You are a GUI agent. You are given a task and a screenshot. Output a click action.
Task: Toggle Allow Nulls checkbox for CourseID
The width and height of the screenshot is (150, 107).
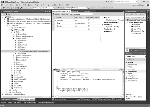tap(89, 20)
